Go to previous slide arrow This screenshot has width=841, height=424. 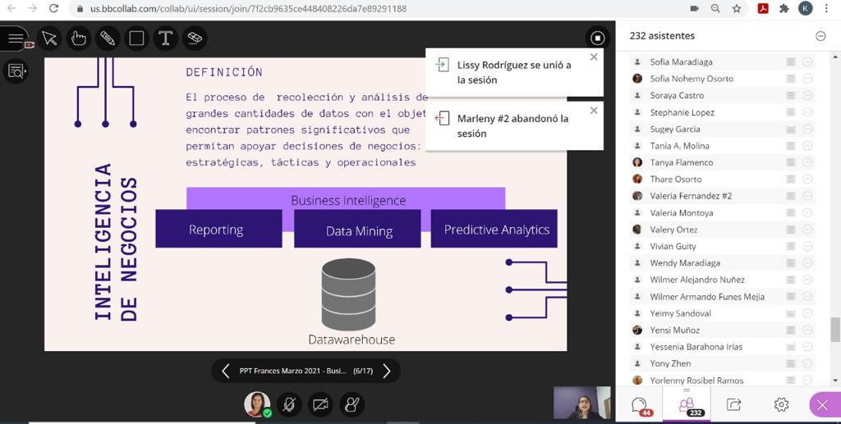(225, 372)
